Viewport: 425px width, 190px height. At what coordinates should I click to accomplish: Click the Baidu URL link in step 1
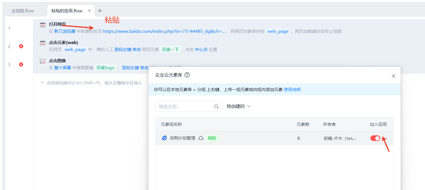coord(164,31)
